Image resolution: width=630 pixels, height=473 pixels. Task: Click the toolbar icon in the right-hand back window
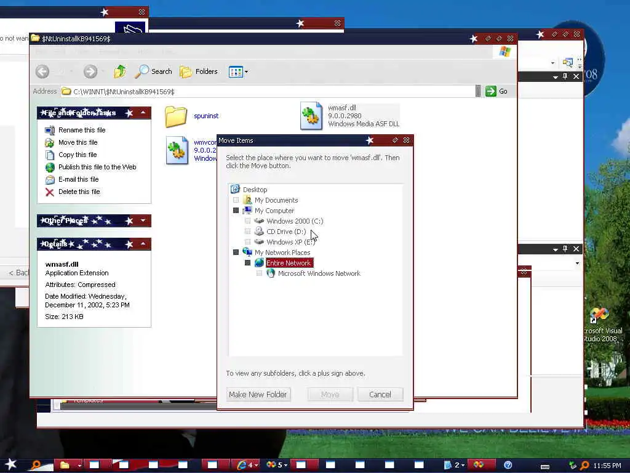tap(568, 62)
